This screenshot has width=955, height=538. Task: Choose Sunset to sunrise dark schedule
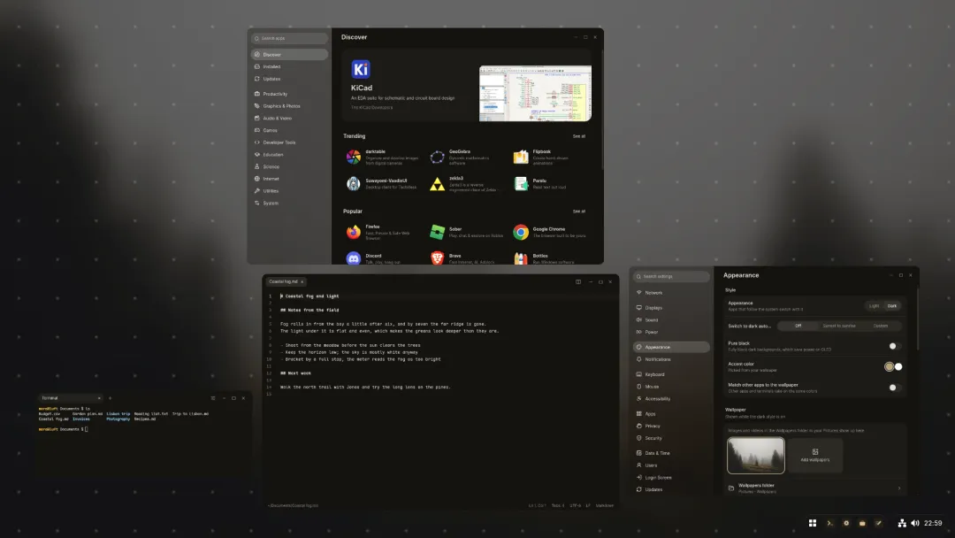click(x=838, y=326)
